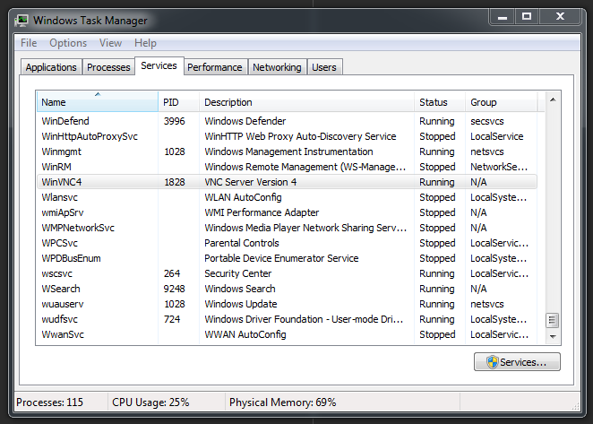Click PID 724 cell

coord(172,319)
